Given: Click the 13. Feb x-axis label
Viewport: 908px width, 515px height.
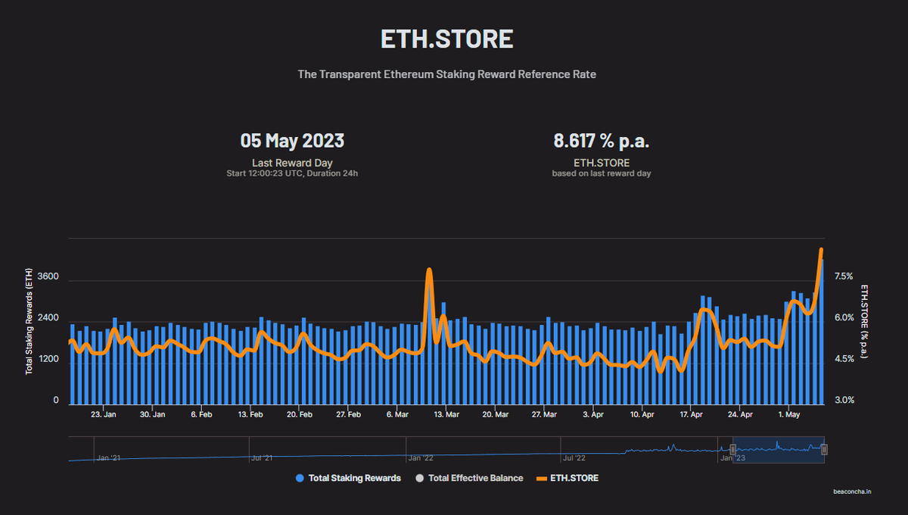Looking at the screenshot, I should [250, 414].
